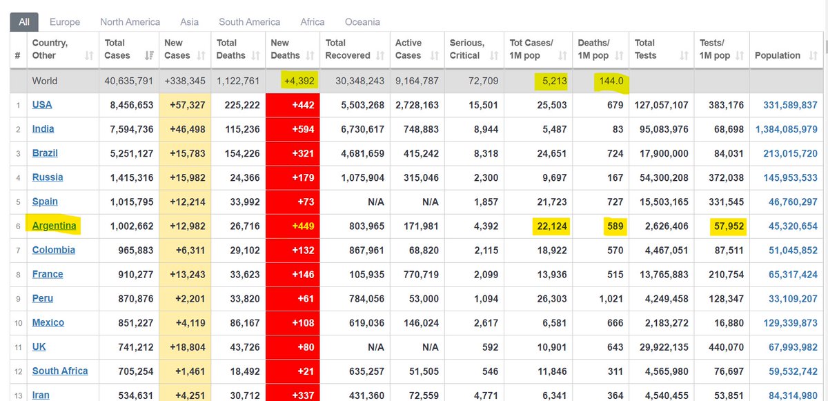Click the All tab

pos(24,22)
